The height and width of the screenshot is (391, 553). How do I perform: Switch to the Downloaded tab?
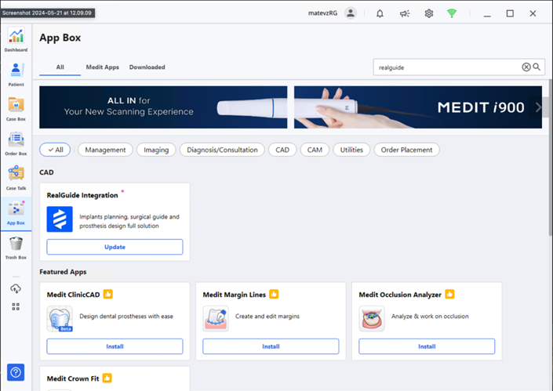pos(147,67)
